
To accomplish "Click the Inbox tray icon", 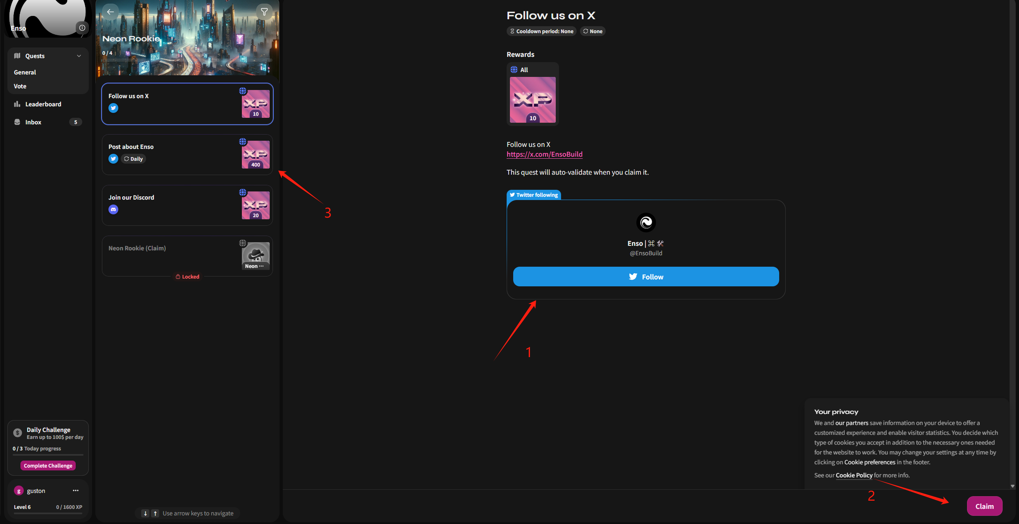I will click(17, 122).
